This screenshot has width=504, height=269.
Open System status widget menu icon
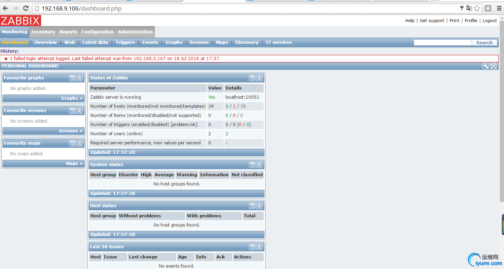(x=252, y=165)
